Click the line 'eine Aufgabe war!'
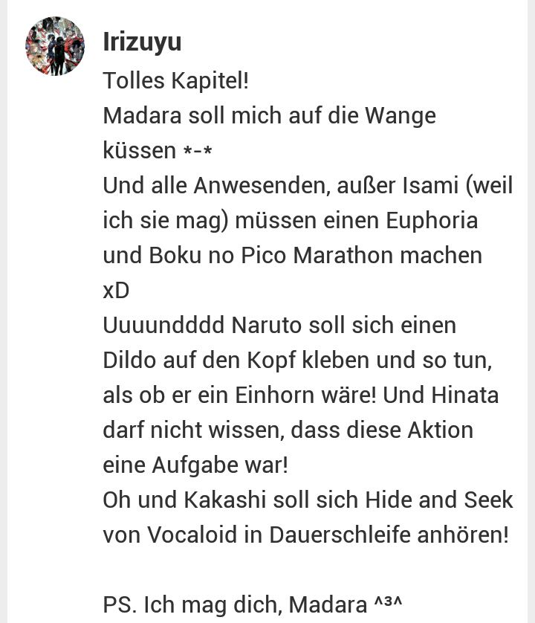535x623 pixels. [x=195, y=465]
